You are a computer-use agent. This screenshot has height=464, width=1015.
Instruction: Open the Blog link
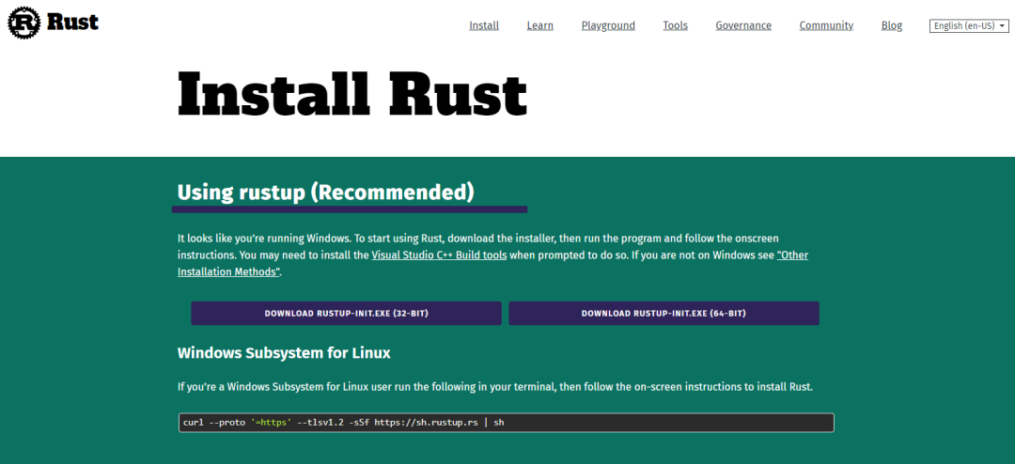tap(891, 26)
